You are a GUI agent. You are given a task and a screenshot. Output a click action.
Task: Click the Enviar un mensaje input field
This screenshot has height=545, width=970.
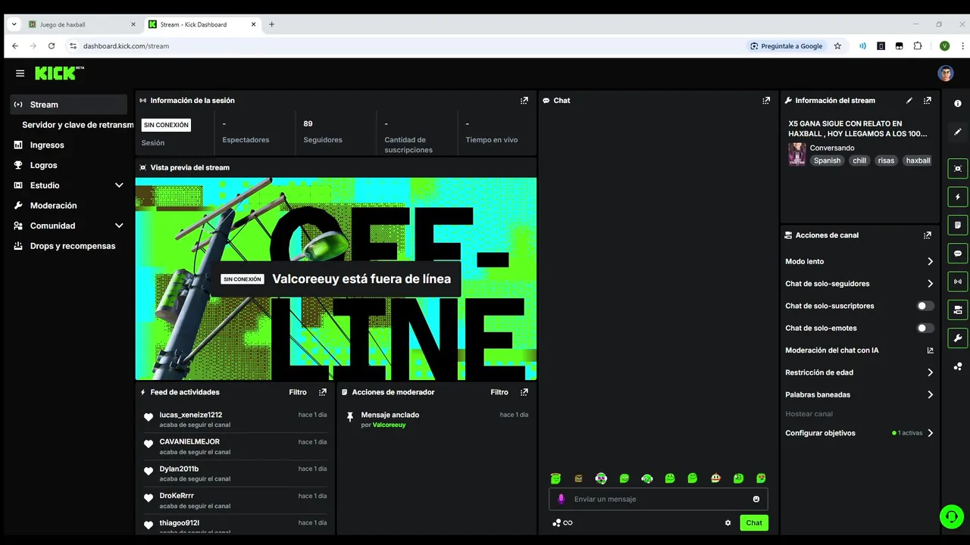click(x=659, y=499)
